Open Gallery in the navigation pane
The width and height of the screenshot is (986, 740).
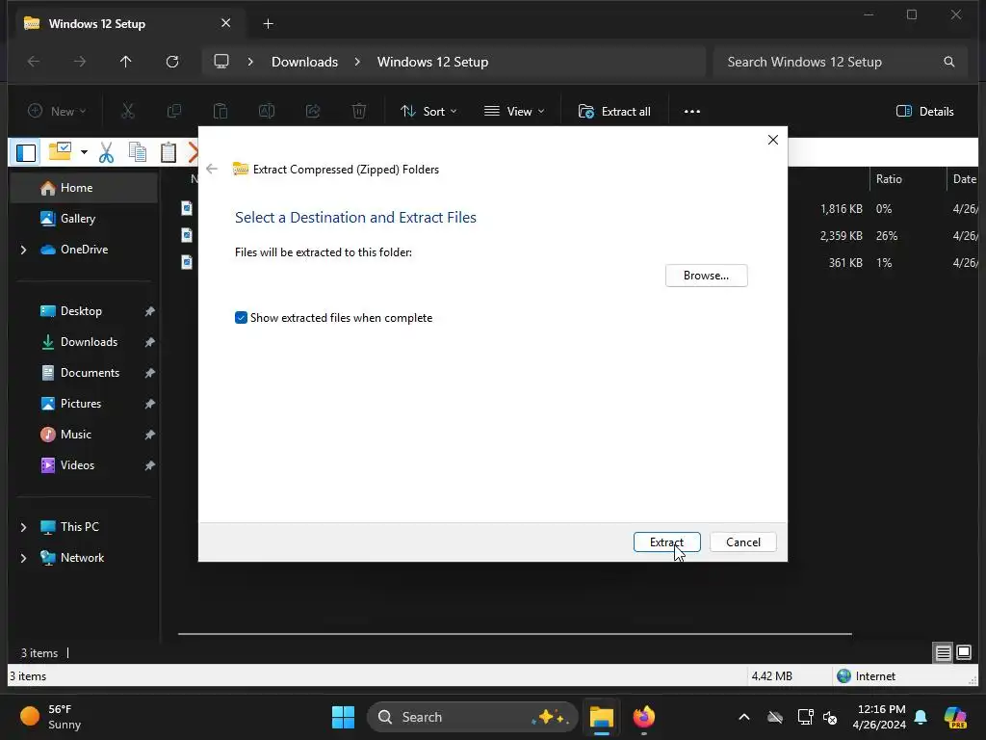pyautogui.click(x=85, y=219)
